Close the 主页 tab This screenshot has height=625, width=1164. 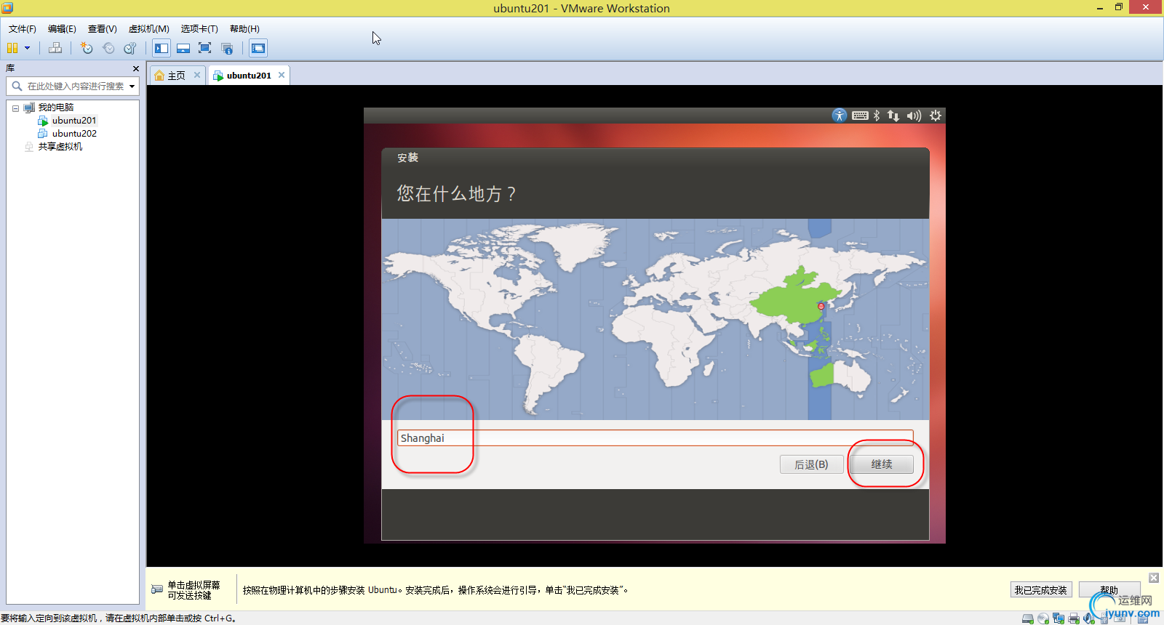click(x=196, y=75)
